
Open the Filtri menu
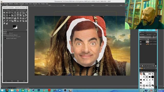pos(39,4)
